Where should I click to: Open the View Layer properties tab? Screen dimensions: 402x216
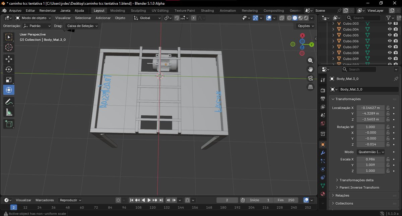tap(323, 107)
